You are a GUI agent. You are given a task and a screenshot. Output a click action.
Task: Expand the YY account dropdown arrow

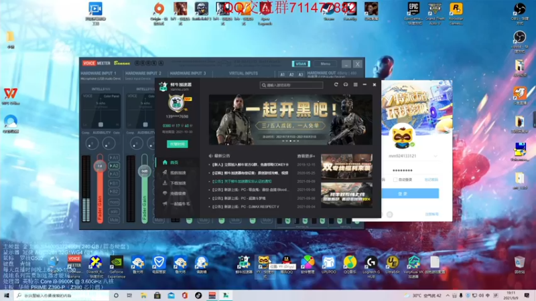pyautogui.click(x=435, y=156)
